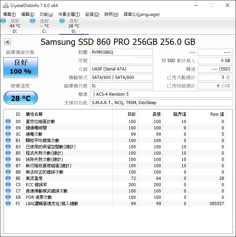Image resolution: width=236 pixels, height=237 pixels.
Task: Click the blue status orb for drive D:
Action: coord(3,21)
